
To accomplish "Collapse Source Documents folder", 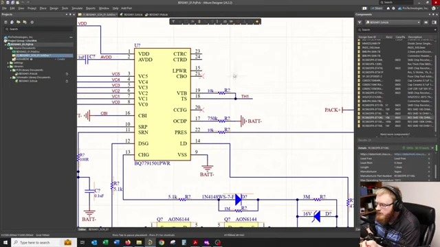I will (x=8, y=48).
